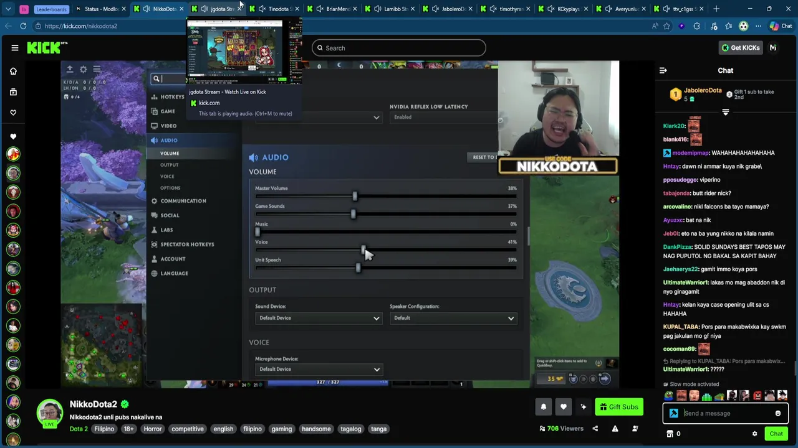Click the moderator hammer badge in message box
This screenshot has height=448, width=798.
pos(673,413)
